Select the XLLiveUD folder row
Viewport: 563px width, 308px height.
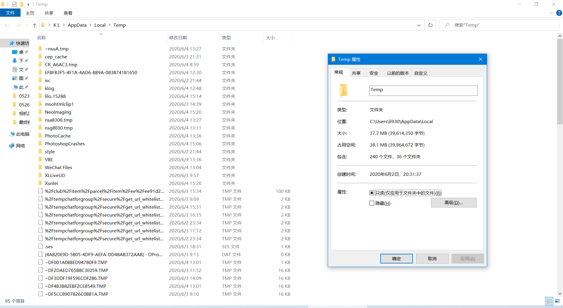[x=164, y=175]
